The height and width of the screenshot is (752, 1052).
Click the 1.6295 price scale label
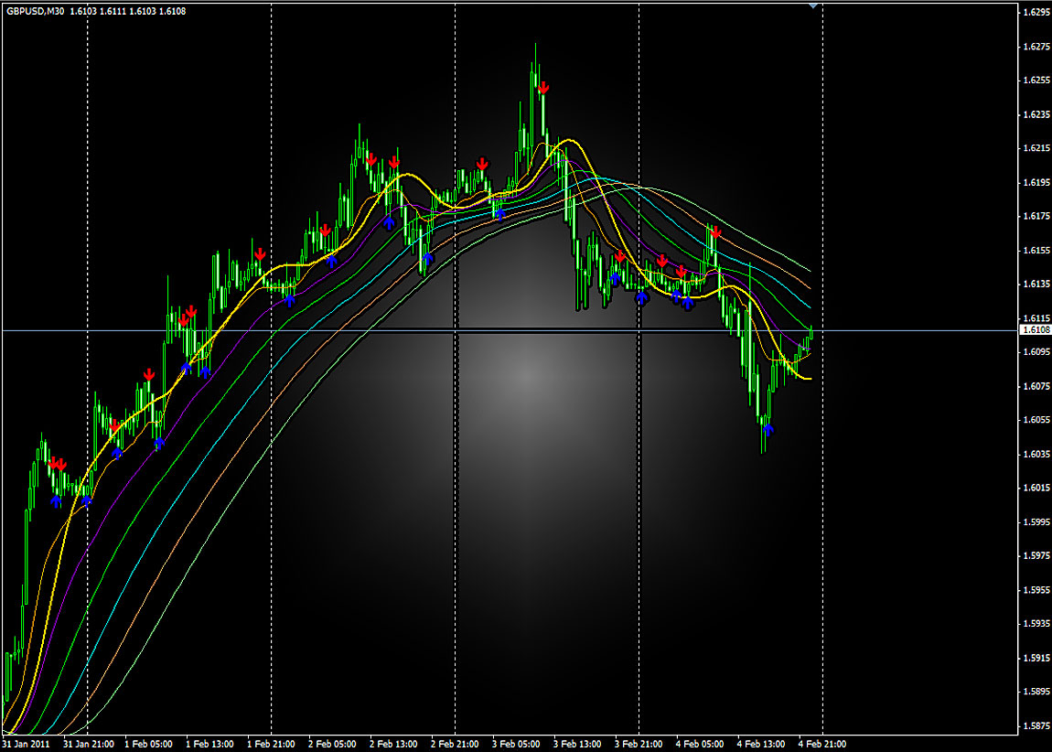point(1036,12)
